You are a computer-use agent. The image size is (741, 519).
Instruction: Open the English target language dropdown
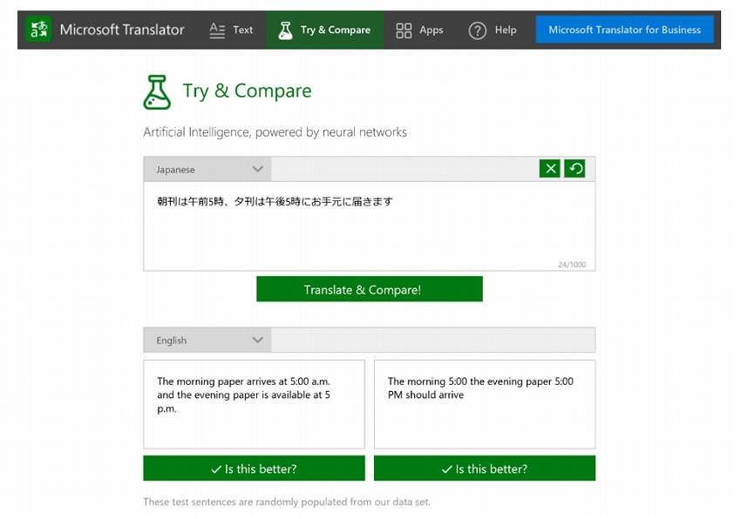tap(207, 340)
